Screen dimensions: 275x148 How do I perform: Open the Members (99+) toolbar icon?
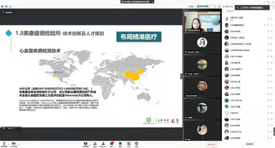coord(103,144)
